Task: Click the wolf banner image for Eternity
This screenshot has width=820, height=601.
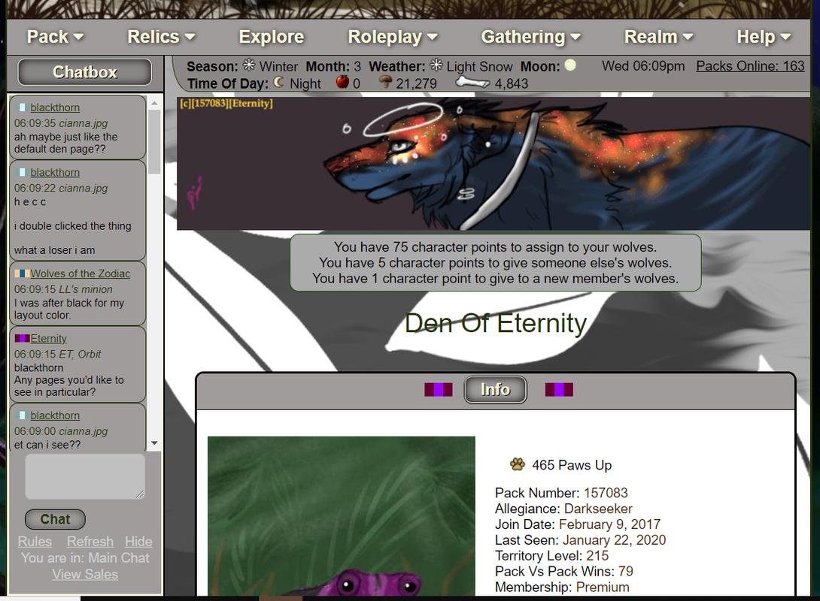Action: (x=494, y=164)
